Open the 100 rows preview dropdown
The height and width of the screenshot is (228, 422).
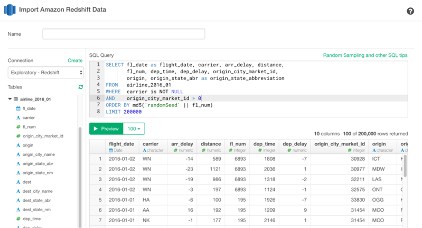134,128
